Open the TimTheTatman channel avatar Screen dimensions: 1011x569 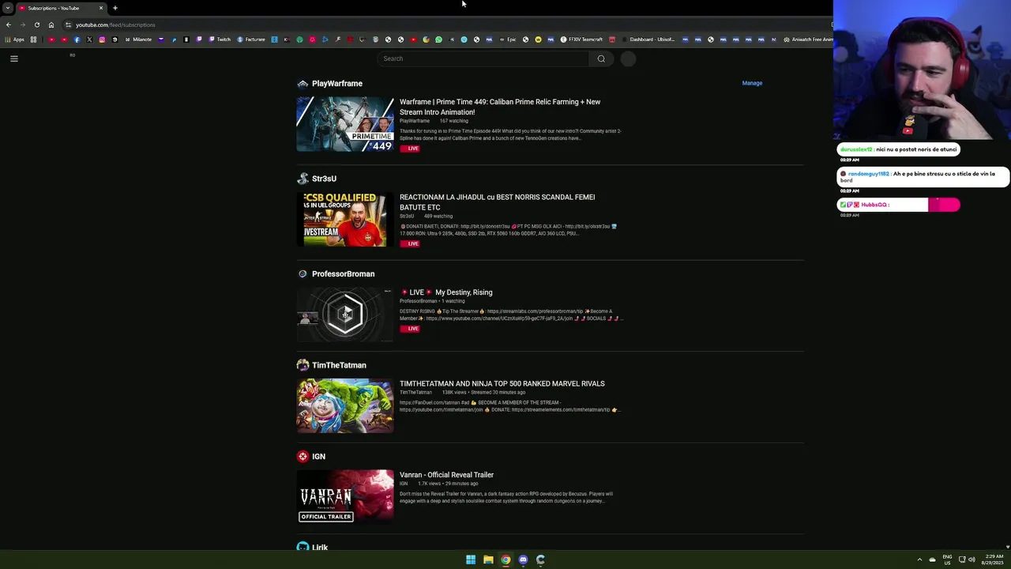pos(303,365)
